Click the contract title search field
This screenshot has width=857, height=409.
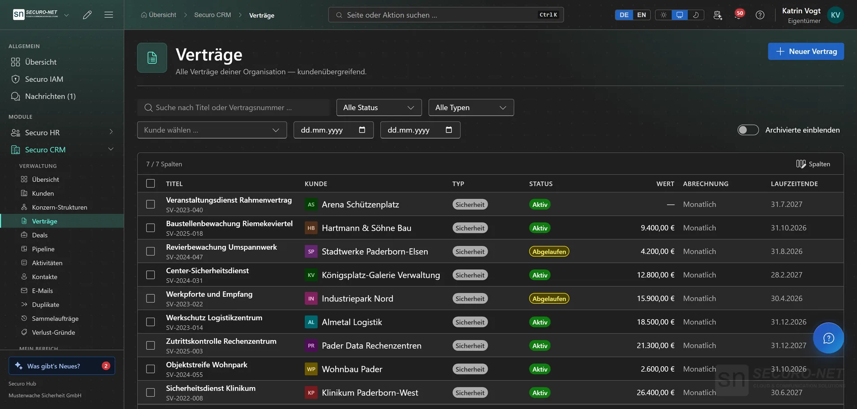coord(234,107)
